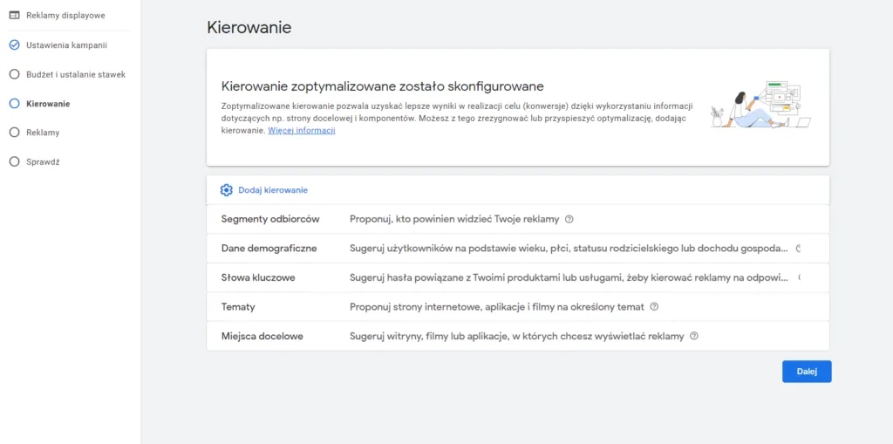Click the completed checkmark for Ustawienia kampanii
893x444 pixels.
pyautogui.click(x=14, y=45)
